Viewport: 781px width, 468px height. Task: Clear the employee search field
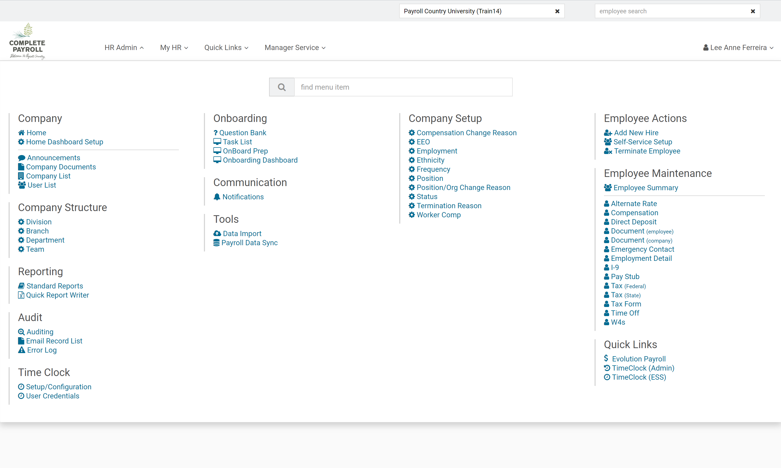tap(753, 11)
